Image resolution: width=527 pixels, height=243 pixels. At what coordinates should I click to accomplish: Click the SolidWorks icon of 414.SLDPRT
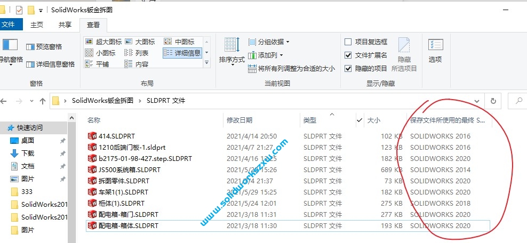coord(92,136)
